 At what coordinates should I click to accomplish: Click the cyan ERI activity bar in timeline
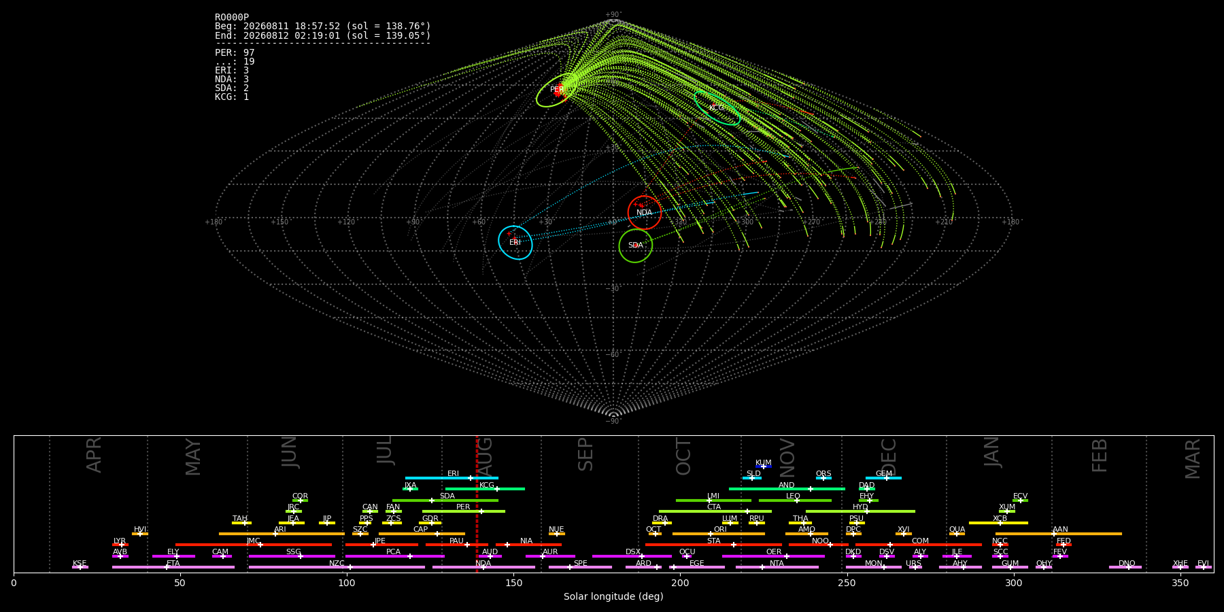click(x=452, y=478)
